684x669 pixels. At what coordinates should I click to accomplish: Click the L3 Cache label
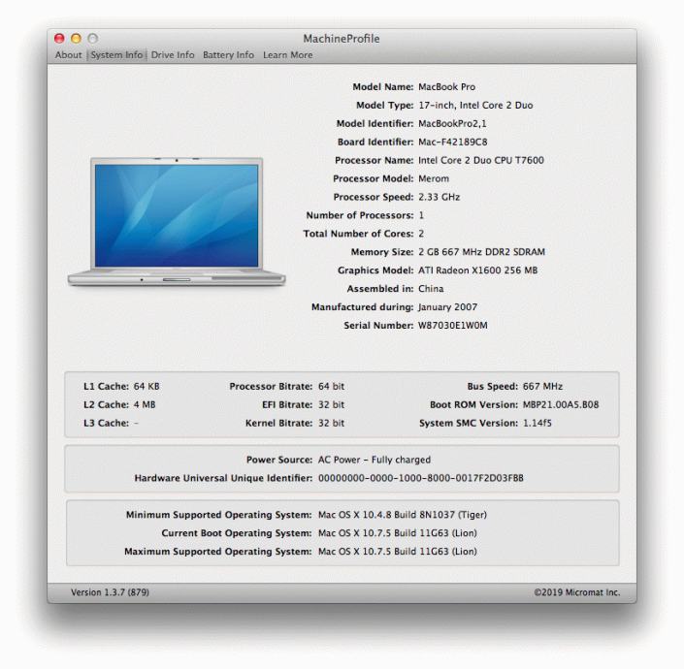106,423
